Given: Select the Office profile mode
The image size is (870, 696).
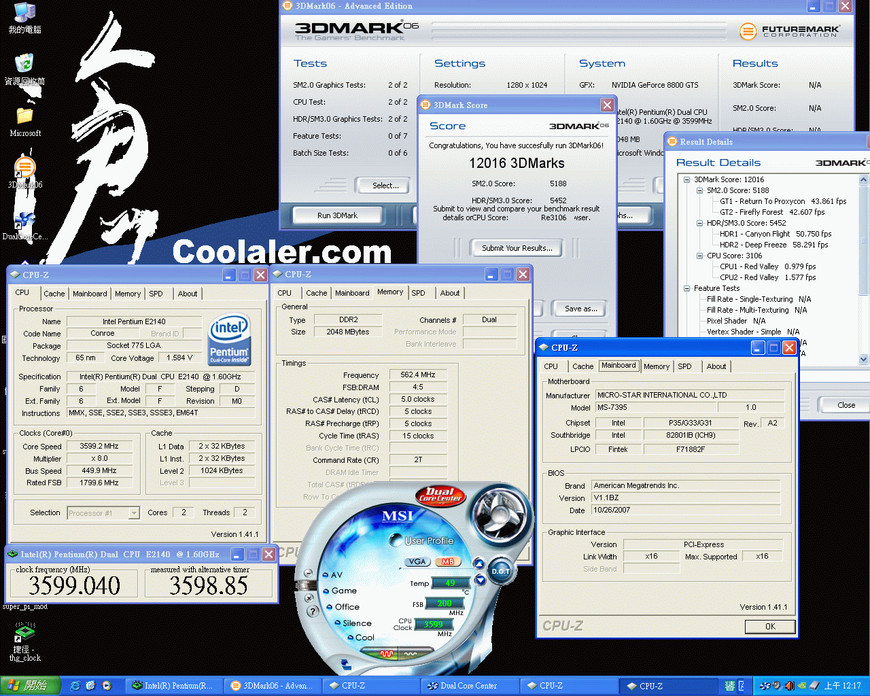Looking at the screenshot, I should click(343, 607).
